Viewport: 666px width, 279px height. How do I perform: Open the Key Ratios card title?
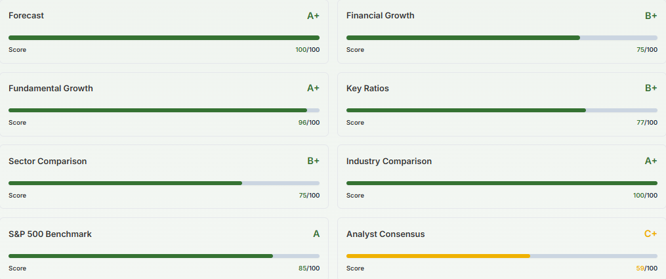367,88
